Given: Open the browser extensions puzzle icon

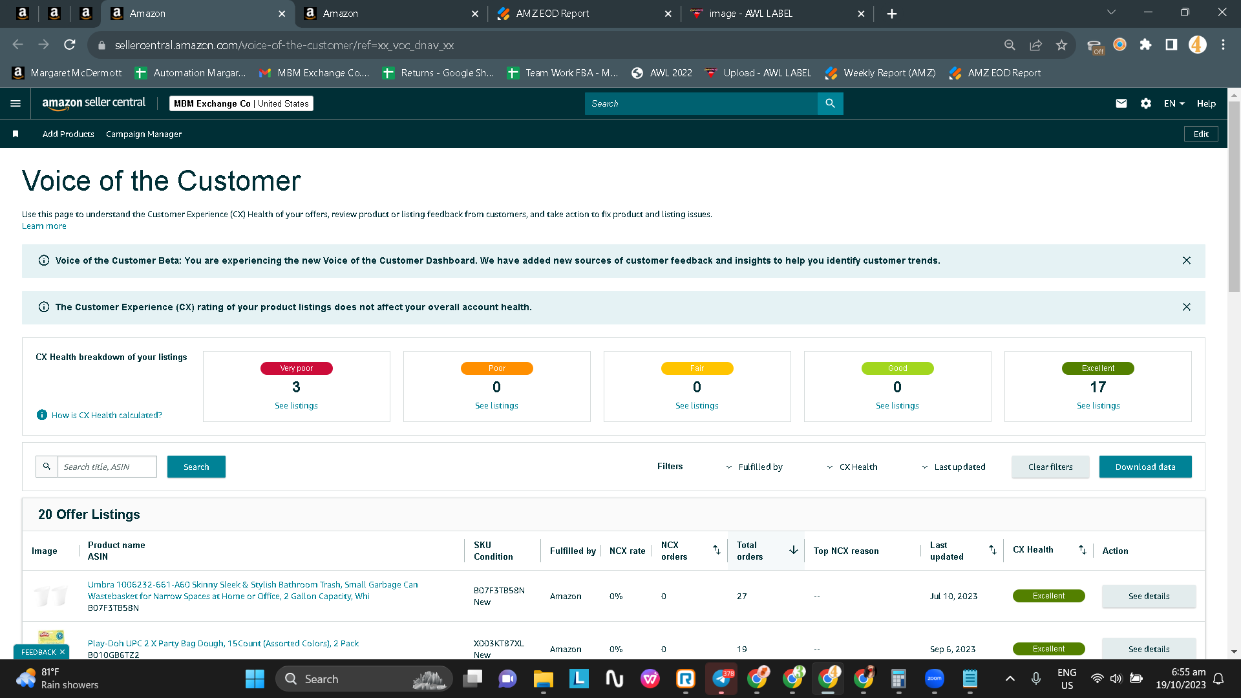Looking at the screenshot, I should point(1145,45).
